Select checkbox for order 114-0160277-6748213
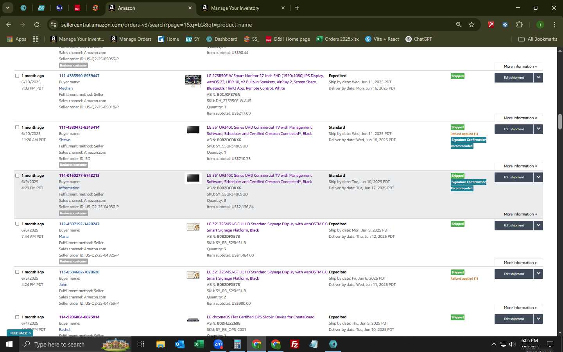The width and height of the screenshot is (563, 352). click(x=17, y=175)
